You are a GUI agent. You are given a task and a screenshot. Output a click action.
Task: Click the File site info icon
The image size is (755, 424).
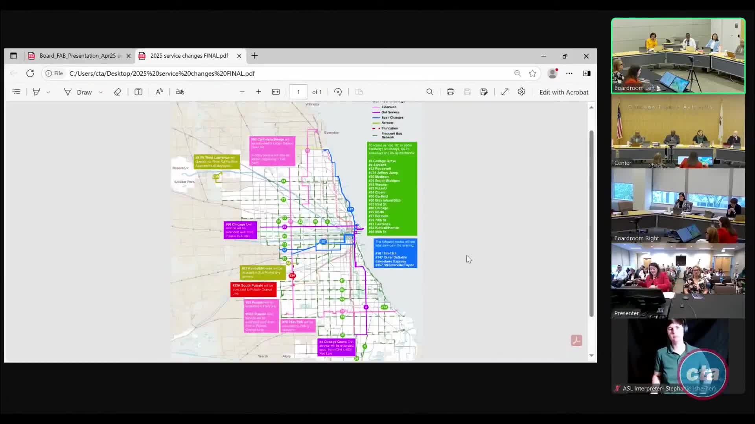click(54, 73)
